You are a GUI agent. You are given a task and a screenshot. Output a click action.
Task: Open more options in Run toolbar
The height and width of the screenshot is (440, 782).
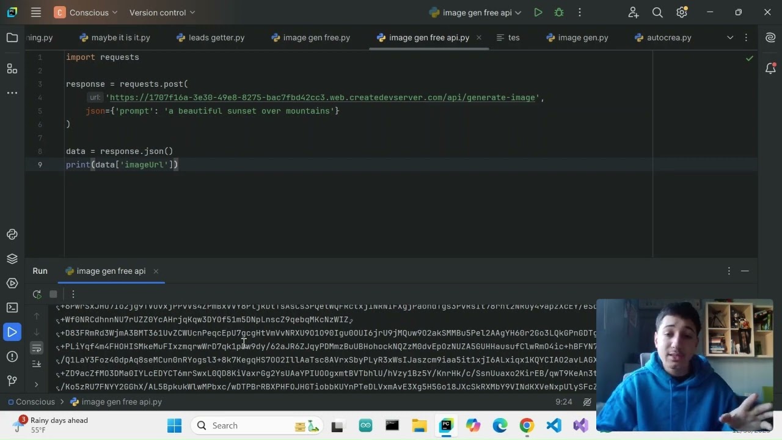[x=73, y=294]
